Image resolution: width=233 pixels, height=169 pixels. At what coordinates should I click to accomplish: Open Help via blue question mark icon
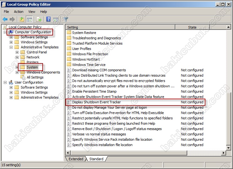[x=48, y=19]
